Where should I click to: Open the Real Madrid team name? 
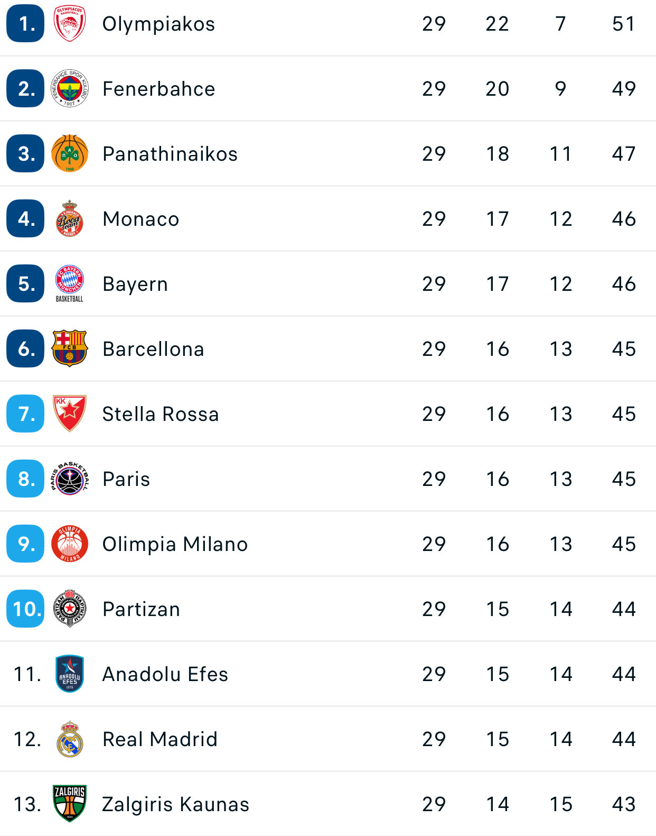160,739
